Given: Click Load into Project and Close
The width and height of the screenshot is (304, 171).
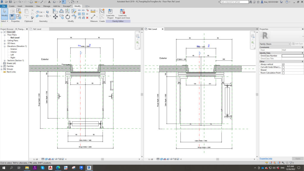Looking at the screenshot, I should click(x=122, y=12).
